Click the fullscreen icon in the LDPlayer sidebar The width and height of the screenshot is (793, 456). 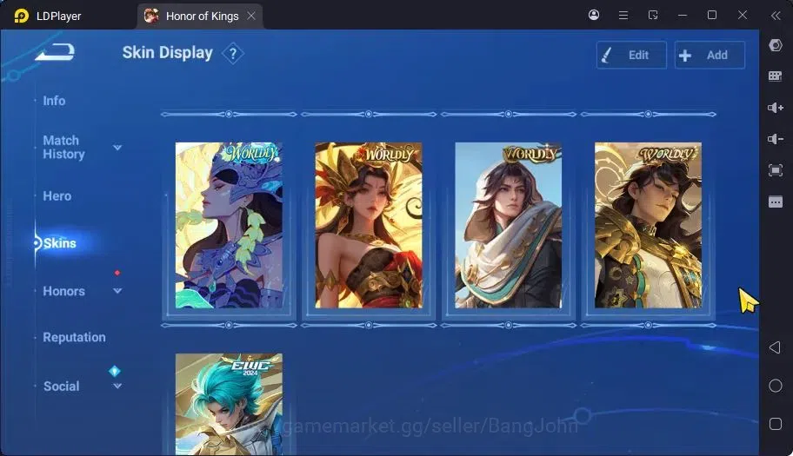click(x=776, y=170)
